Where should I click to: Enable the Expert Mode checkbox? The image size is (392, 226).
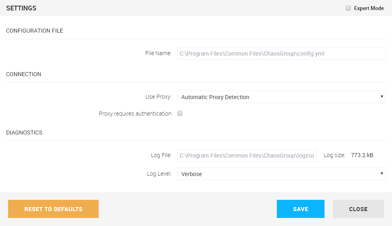pyautogui.click(x=348, y=8)
